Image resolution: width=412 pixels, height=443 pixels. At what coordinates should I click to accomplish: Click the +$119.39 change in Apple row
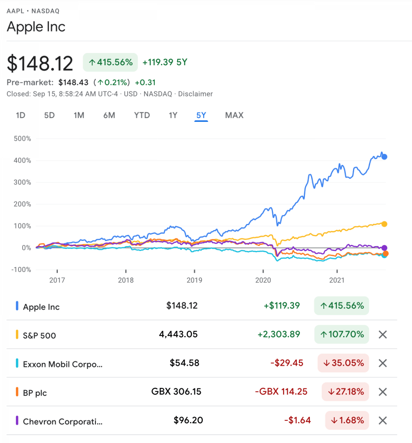[282, 306]
